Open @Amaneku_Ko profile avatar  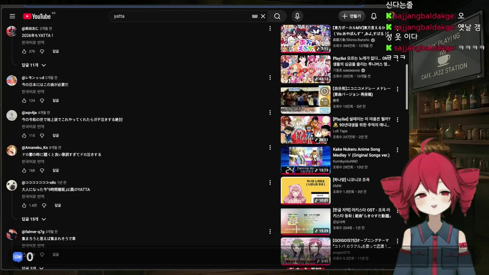point(12,150)
